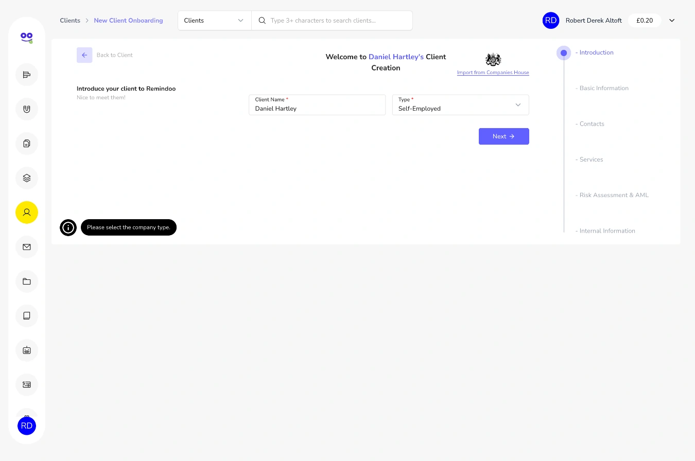Click the Client Name input field
The height and width of the screenshot is (461, 695).
[x=317, y=105]
